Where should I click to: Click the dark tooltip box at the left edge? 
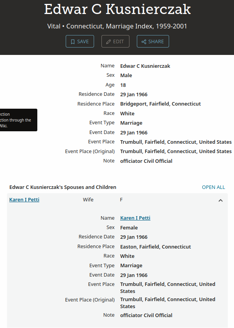17,120
